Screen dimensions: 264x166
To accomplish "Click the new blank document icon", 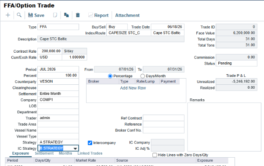I will click(55, 15).
